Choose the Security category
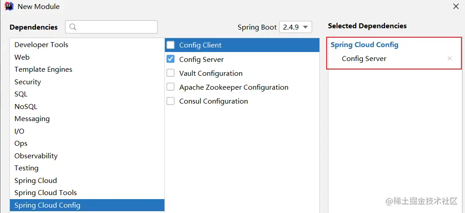Image resolution: width=465 pixels, height=213 pixels. tap(87, 82)
